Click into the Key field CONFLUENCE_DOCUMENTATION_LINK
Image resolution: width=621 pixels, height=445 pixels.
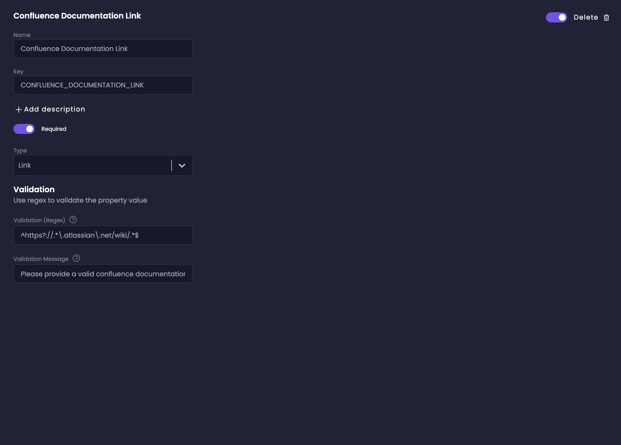click(x=103, y=85)
